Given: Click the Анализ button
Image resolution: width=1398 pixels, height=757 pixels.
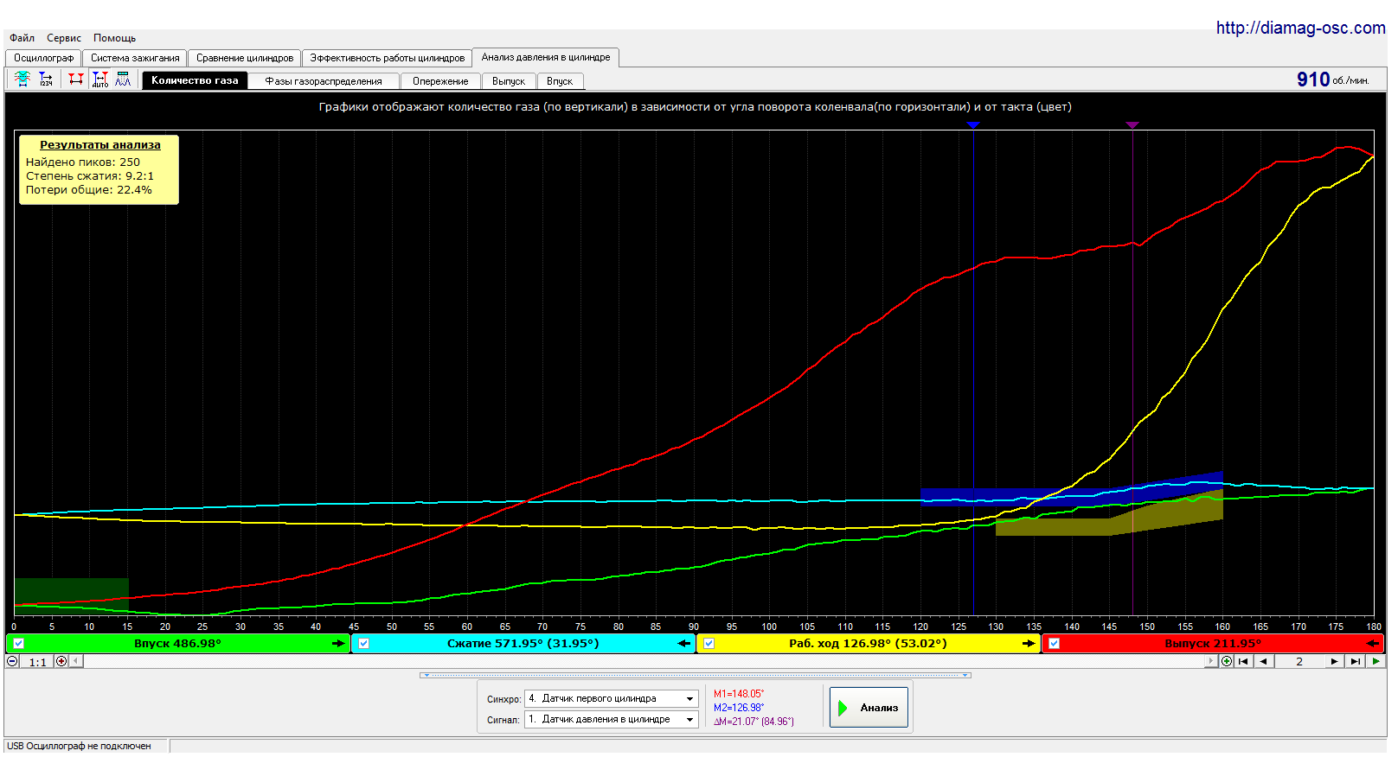Looking at the screenshot, I should click(x=869, y=707).
